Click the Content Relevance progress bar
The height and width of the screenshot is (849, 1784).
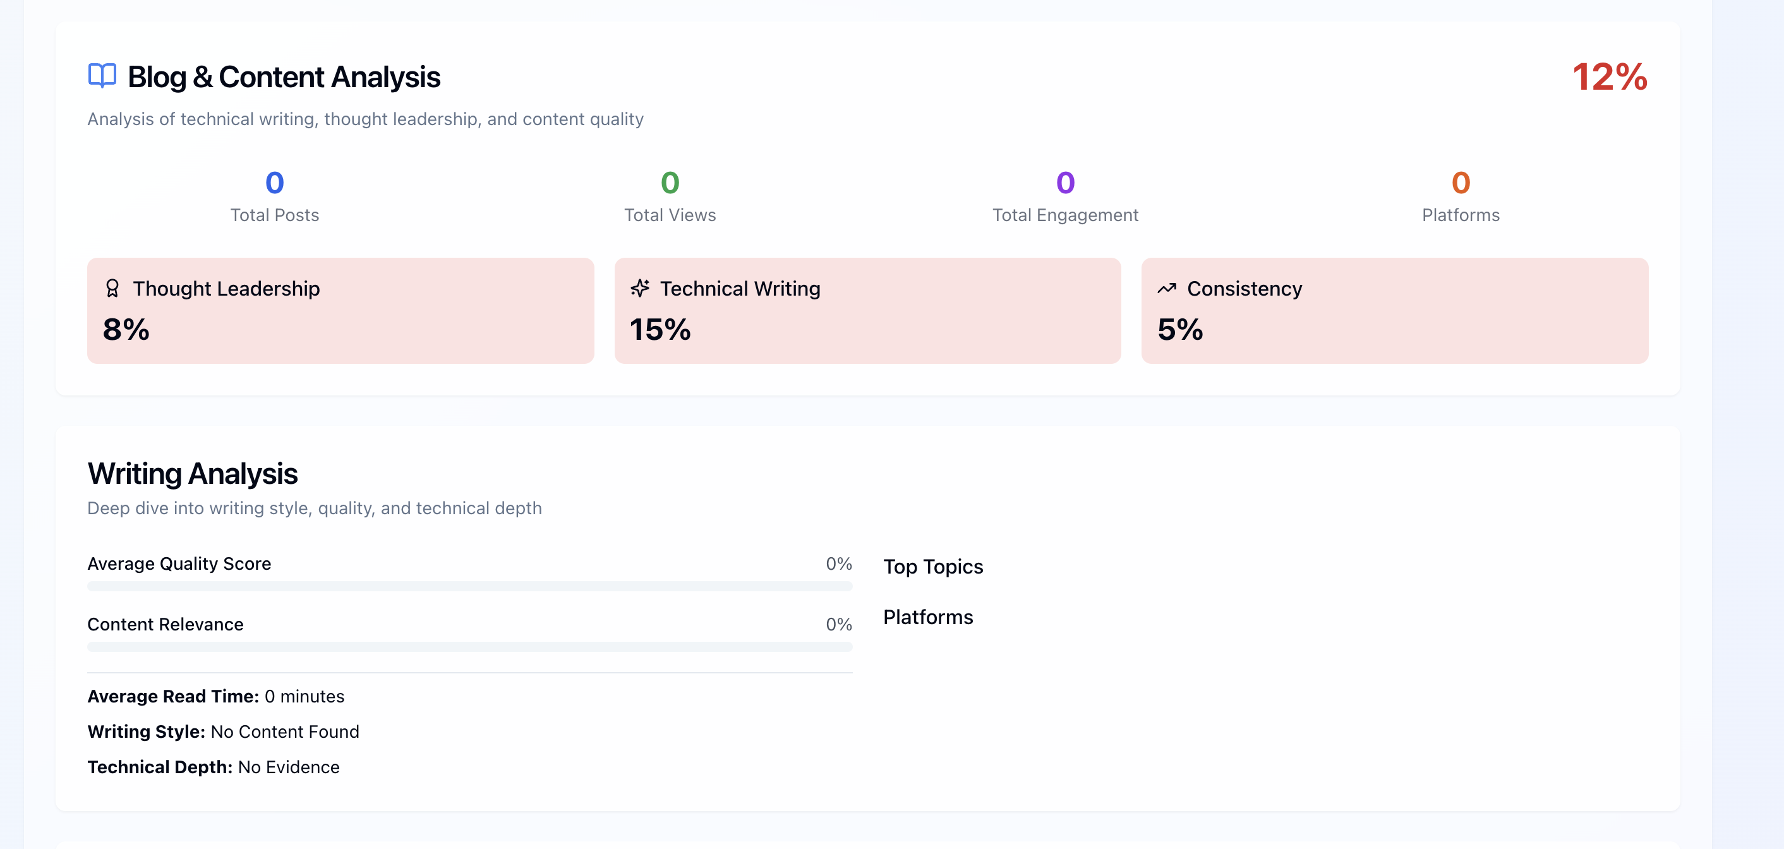coord(469,646)
